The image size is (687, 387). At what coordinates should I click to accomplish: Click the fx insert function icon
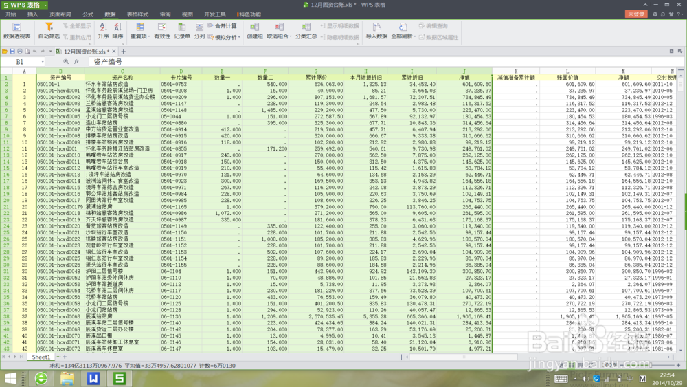tap(76, 62)
